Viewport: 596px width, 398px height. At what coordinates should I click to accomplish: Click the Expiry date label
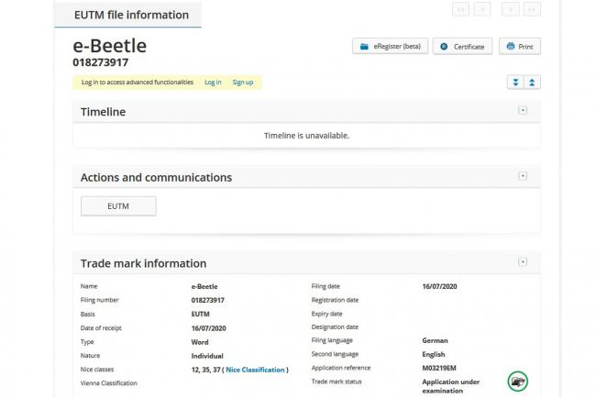[327, 314]
